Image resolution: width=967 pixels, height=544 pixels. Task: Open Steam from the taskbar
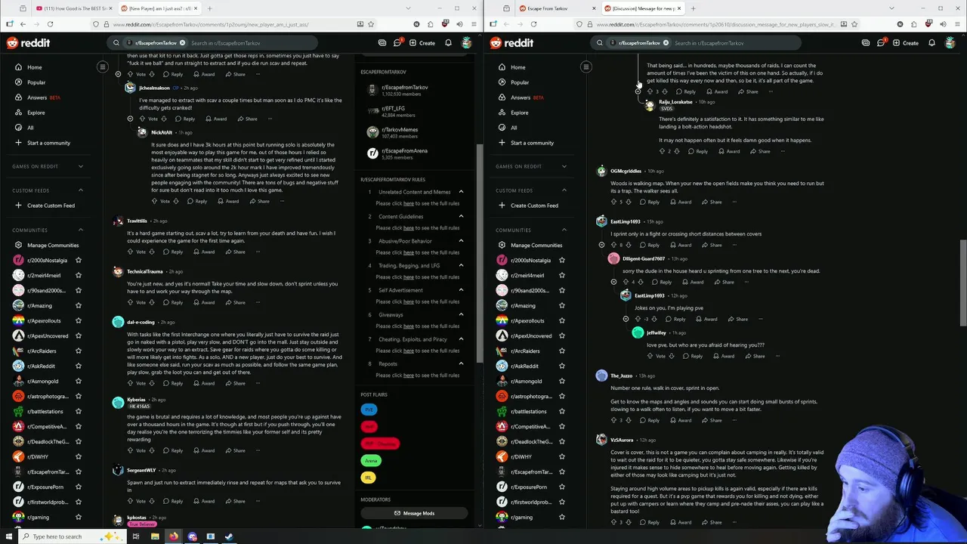[229, 536]
